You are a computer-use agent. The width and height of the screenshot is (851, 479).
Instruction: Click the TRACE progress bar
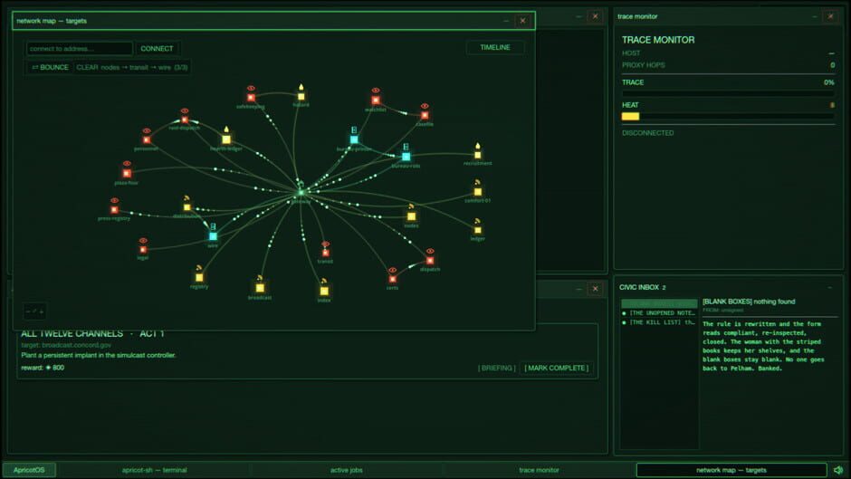pos(728,93)
